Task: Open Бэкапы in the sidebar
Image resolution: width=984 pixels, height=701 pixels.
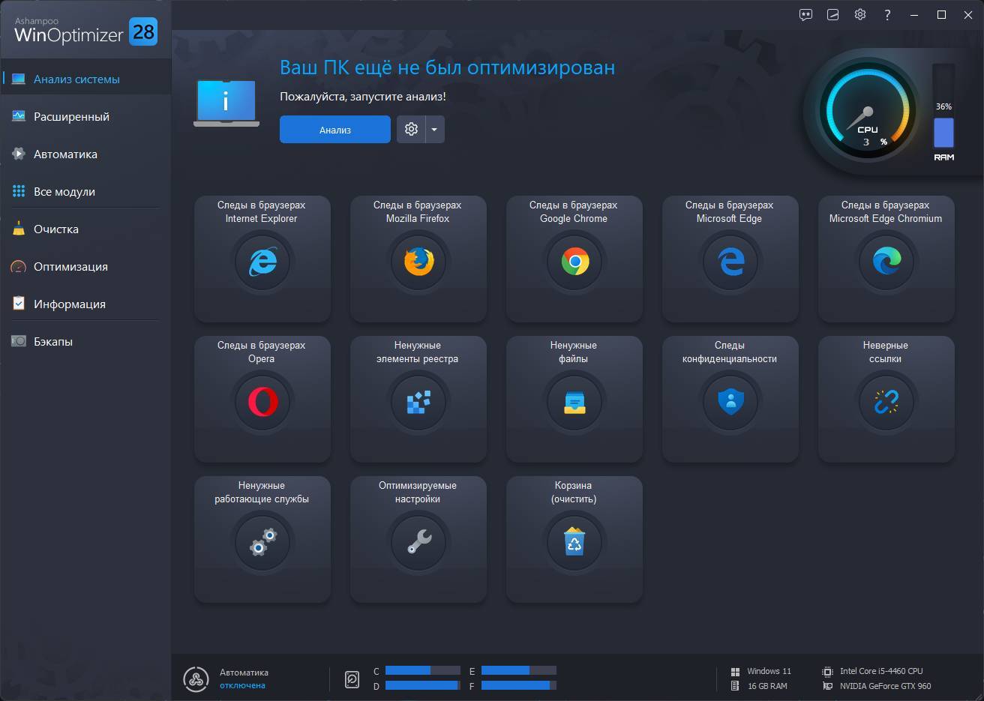Action: point(85,341)
